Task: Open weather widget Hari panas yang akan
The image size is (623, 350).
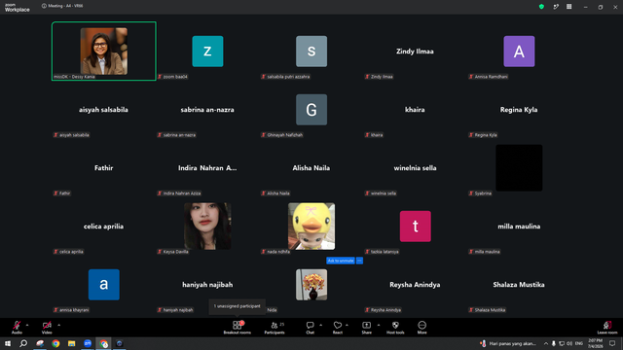Action: tap(508, 343)
